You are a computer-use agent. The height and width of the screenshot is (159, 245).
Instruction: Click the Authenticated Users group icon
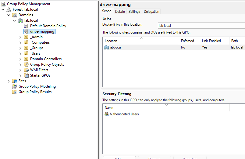(107, 114)
